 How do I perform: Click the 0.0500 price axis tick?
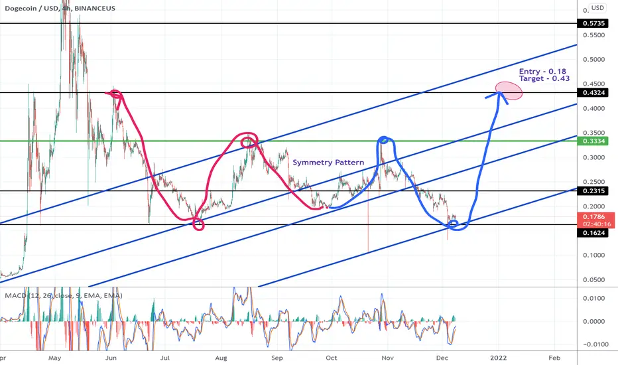point(593,280)
